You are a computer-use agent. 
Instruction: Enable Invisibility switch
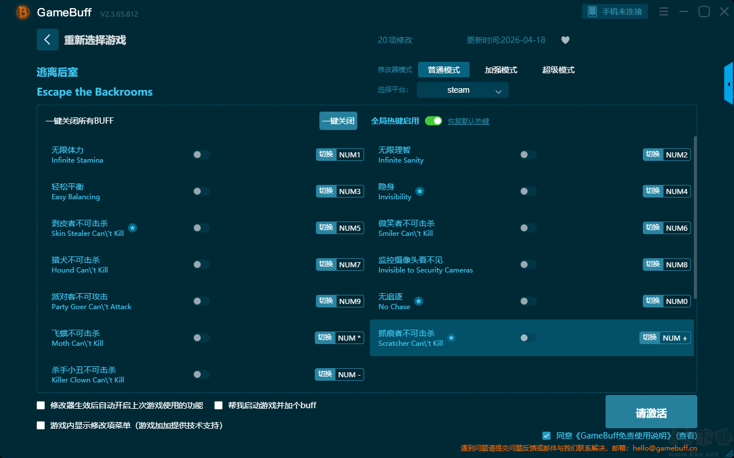pyautogui.click(x=528, y=191)
